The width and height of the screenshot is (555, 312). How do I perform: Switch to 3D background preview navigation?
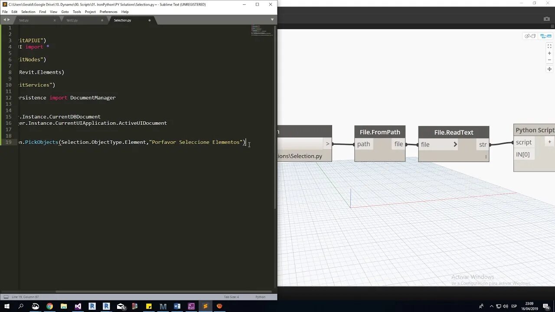point(530,36)
